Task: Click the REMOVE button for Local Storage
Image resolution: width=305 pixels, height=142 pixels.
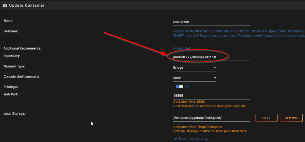Action: [291, 118]
